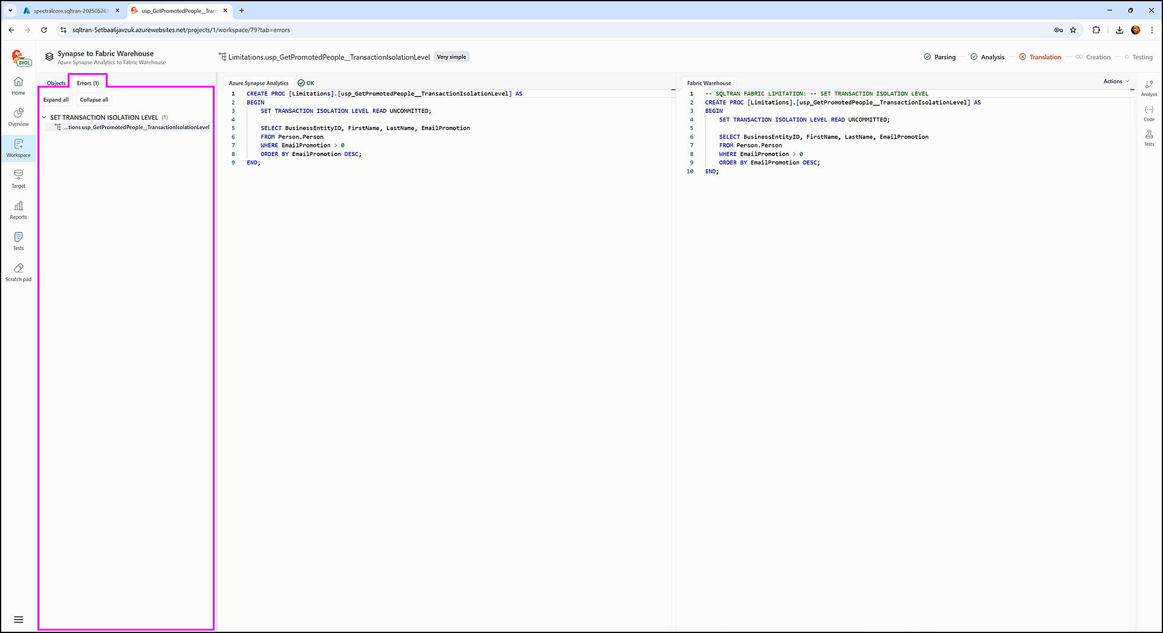
Task: Go to Target in sidebar
Action: click(19, 179)
